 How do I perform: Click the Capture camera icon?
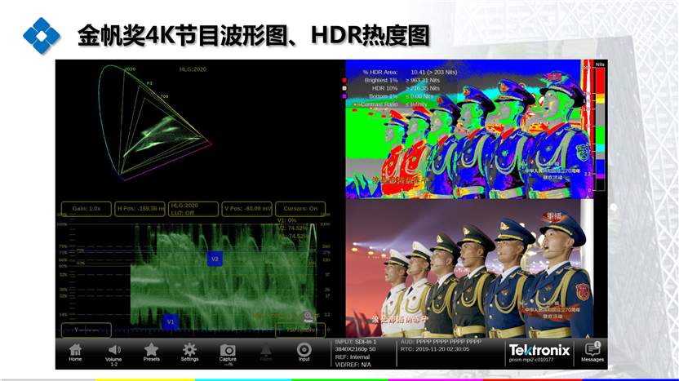click(228, 351)
